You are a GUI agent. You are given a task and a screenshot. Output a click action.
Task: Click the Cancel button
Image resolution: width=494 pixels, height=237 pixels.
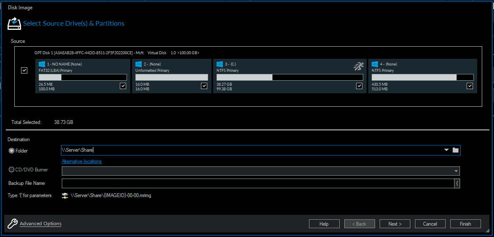(x=430, y=224)
